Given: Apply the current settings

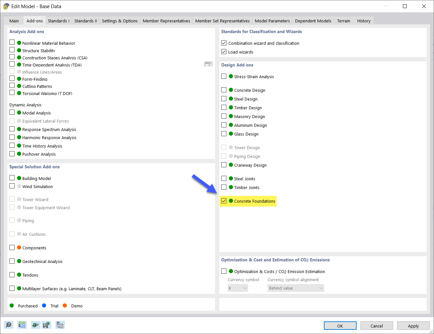Looking at the screenshot, I should click(413, 326).
